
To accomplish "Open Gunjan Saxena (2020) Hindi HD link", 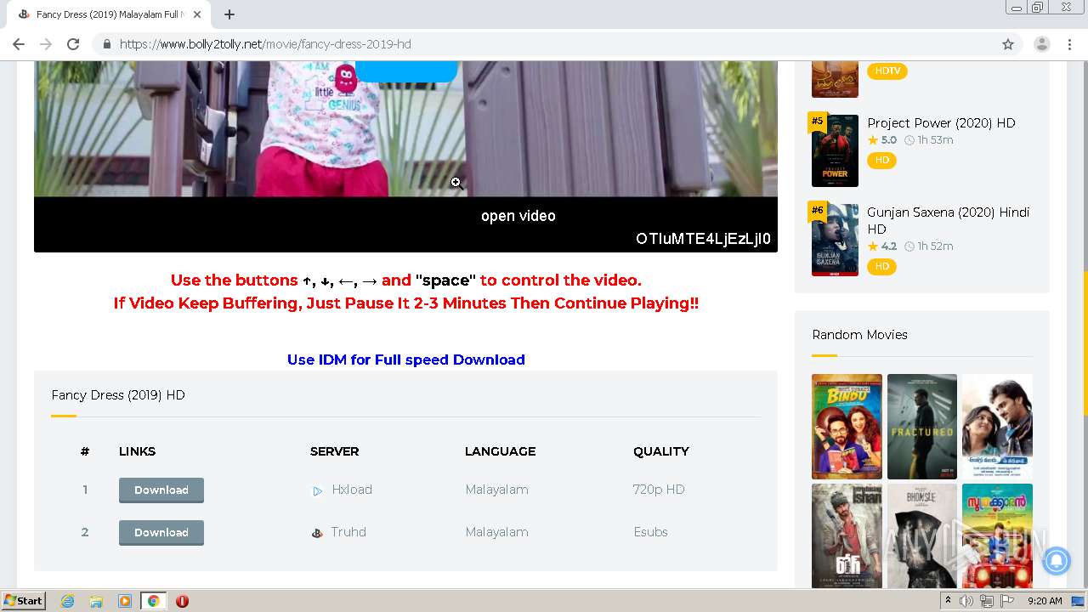I will click(x=948, y=221).
